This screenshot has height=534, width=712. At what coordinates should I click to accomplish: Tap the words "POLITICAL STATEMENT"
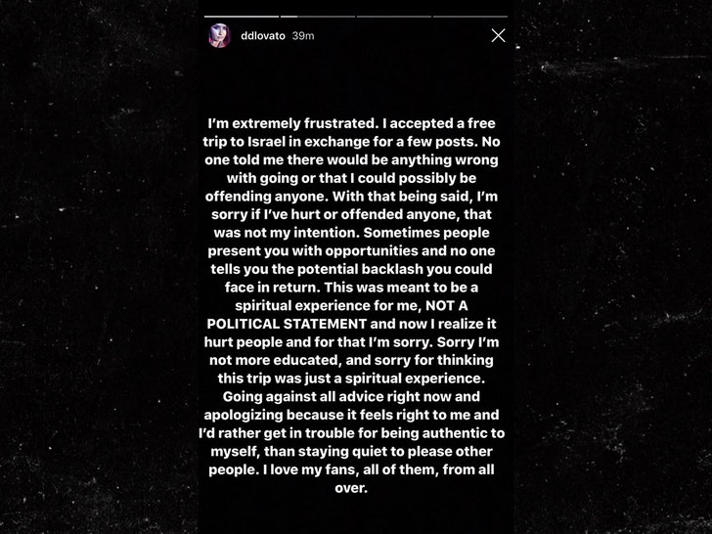287,324
